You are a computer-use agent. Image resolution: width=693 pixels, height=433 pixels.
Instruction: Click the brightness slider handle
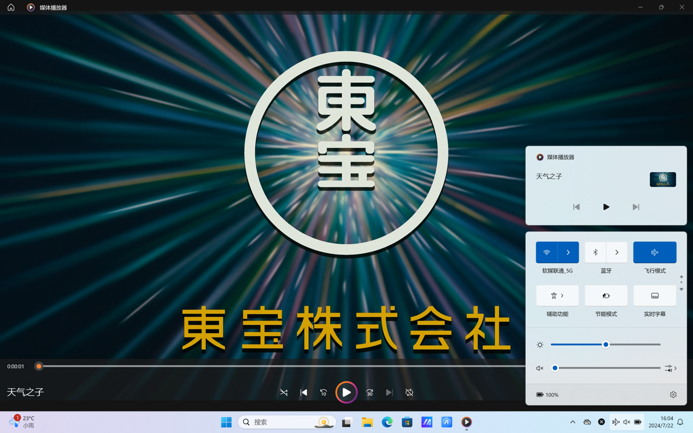606,345
